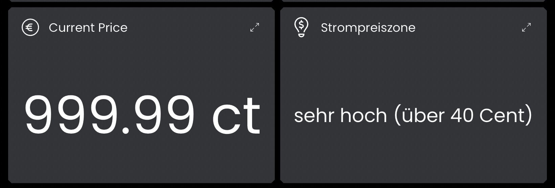Expand the Strompreiszone card fullscreen

pos(526,27)
